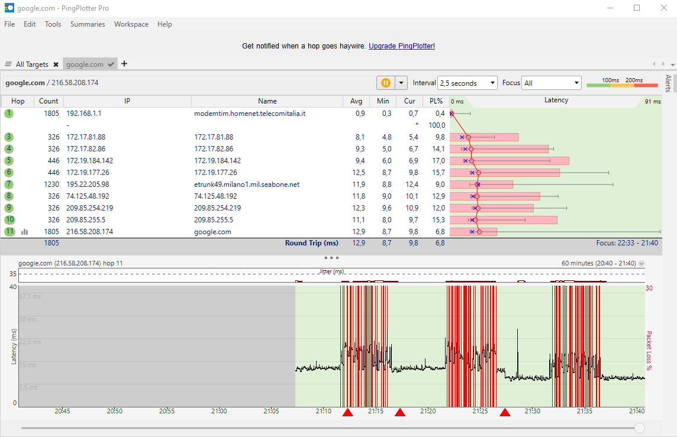Click the google.com hop 11 graph title

pos(70,263)
